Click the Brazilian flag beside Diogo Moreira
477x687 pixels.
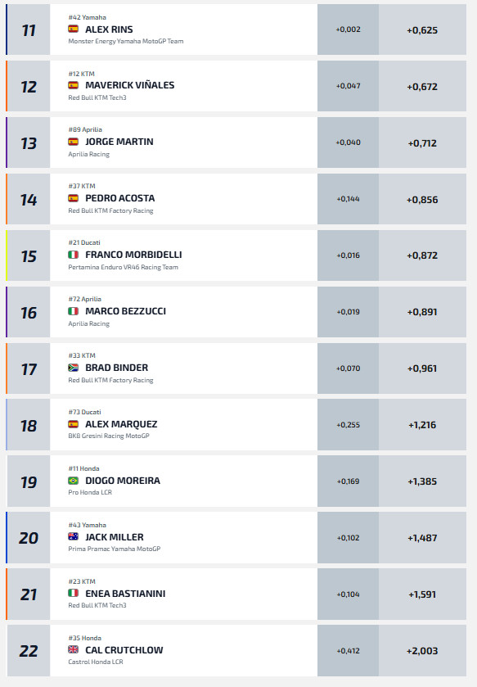(73, 481)
